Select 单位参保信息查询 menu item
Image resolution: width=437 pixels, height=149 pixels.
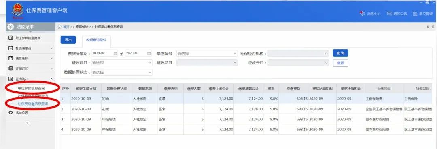point(31,88)
